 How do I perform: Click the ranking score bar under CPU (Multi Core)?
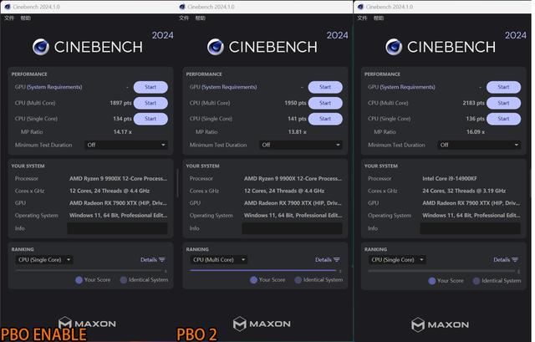point(262,271)
